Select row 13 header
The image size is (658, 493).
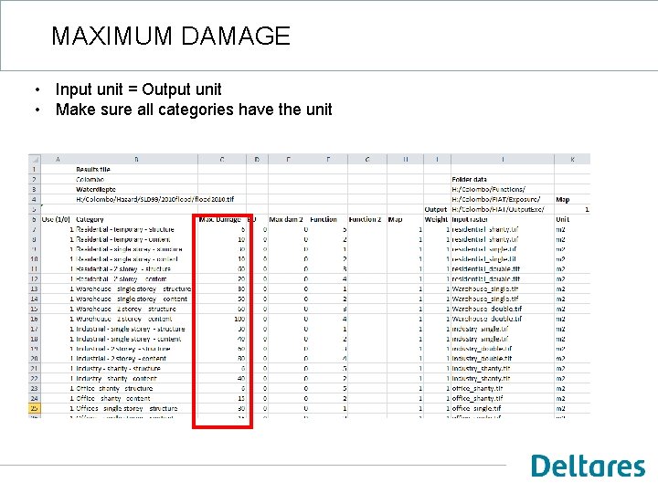[x=35, y=289]
